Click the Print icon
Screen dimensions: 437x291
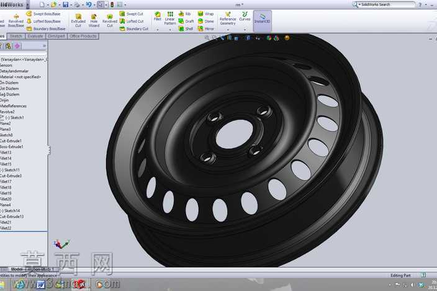(77, 4)
